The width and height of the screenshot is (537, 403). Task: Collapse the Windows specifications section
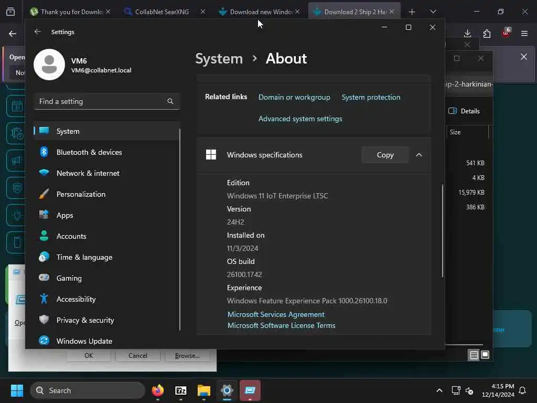pyautogui.click(x=419, y=155)
